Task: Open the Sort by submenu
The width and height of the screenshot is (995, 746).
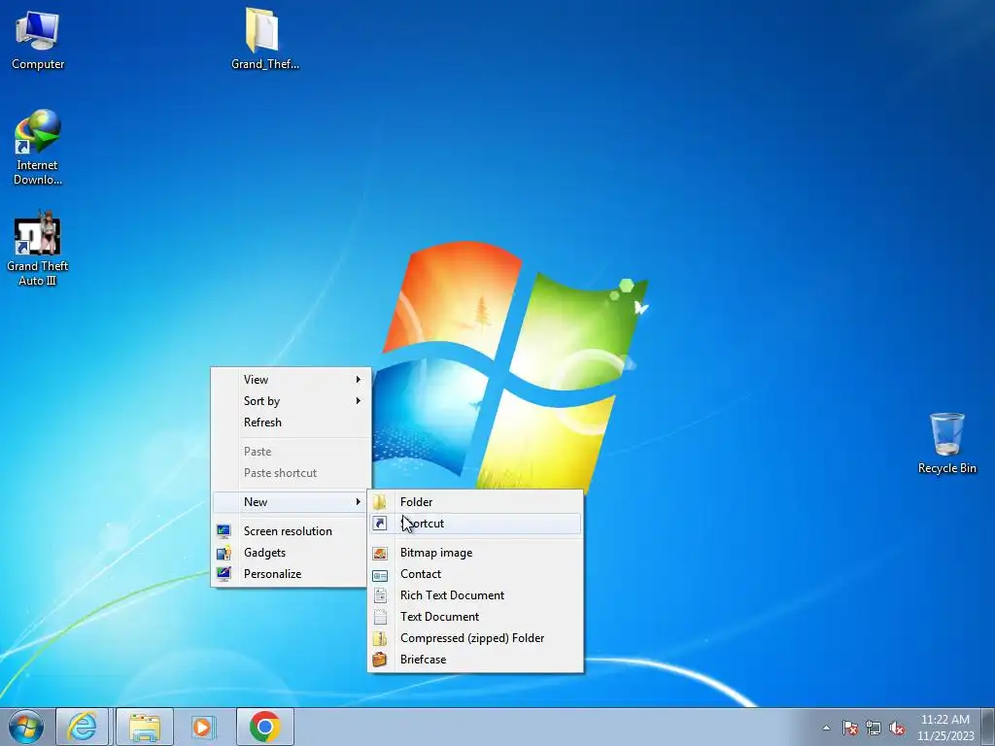Action: [292, 401]
